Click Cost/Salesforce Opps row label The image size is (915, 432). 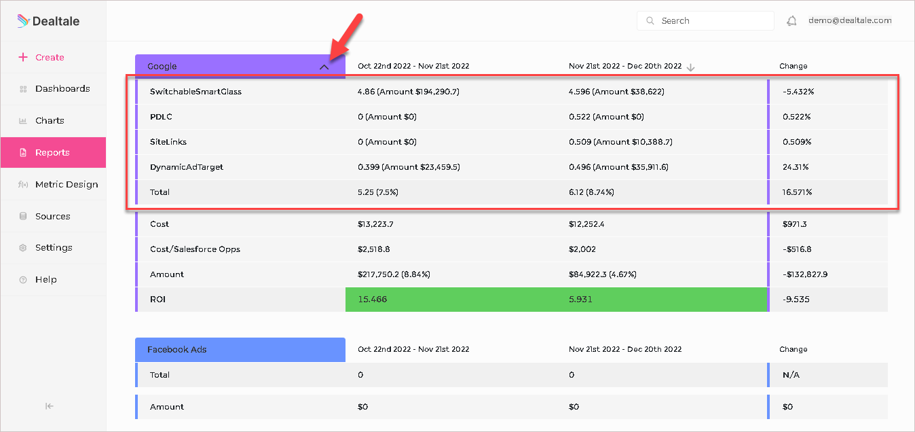pyautogui.click(x=195, y=249)
